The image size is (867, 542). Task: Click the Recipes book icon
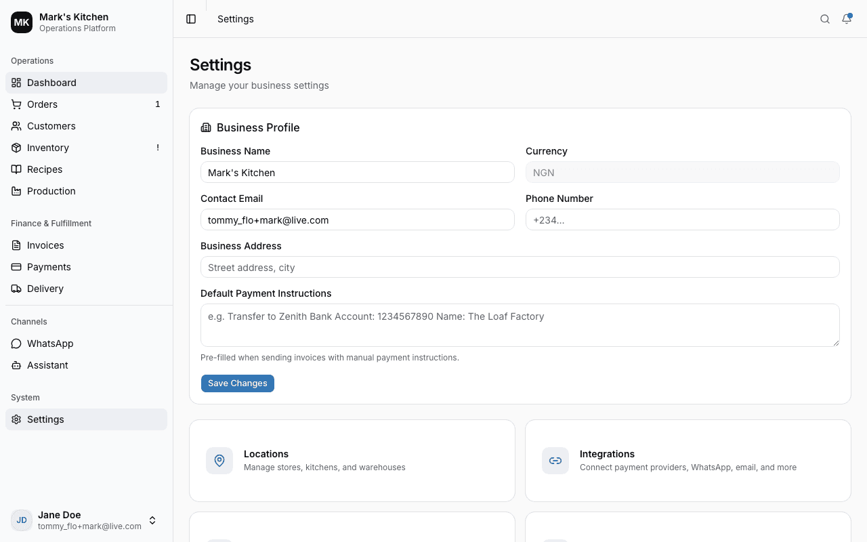(16, 169)
